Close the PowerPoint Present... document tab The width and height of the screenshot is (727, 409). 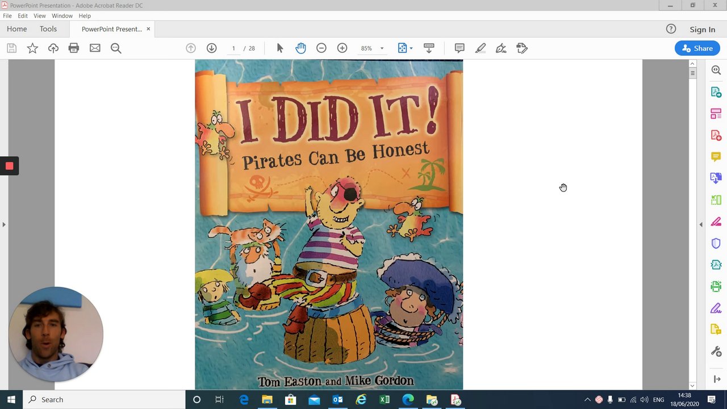pos(148,29)
